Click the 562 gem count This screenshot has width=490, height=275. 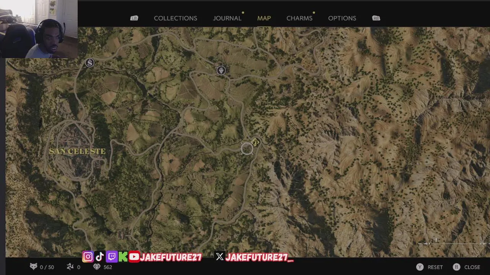108,267
